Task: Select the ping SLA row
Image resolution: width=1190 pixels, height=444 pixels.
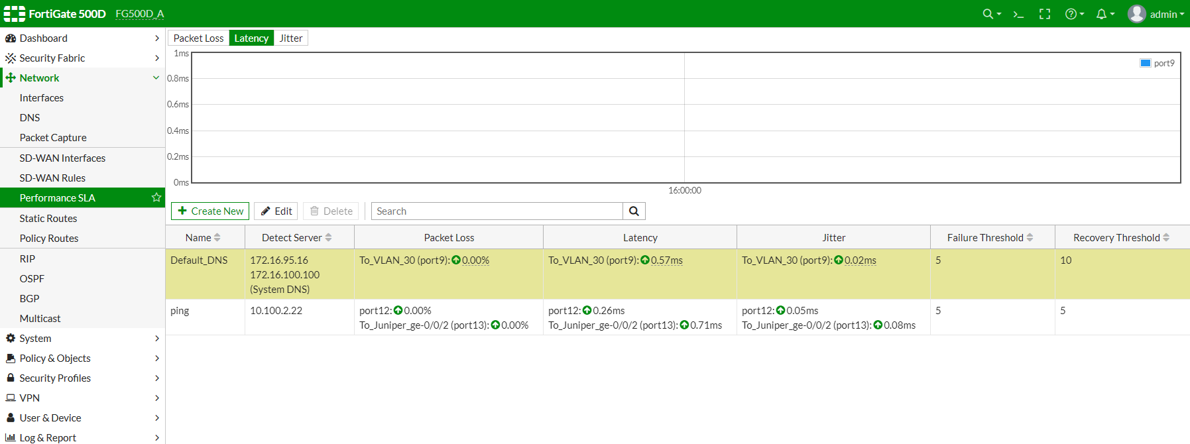Action: click(x=678, y=317)
